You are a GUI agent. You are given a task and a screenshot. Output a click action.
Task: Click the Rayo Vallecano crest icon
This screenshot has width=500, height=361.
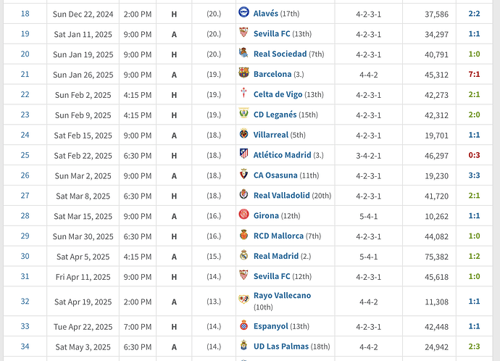tap(243, 299)
